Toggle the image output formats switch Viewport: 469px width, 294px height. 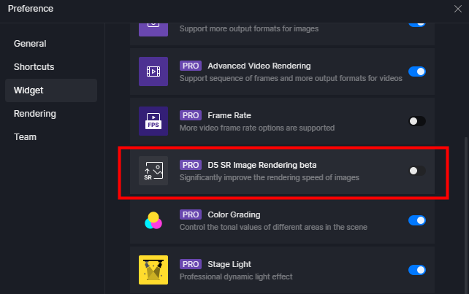pos(417,25)
